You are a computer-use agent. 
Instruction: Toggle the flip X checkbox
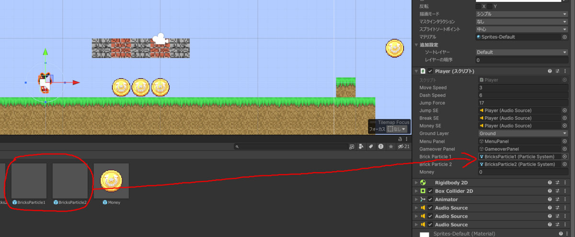tap(478, 6)
